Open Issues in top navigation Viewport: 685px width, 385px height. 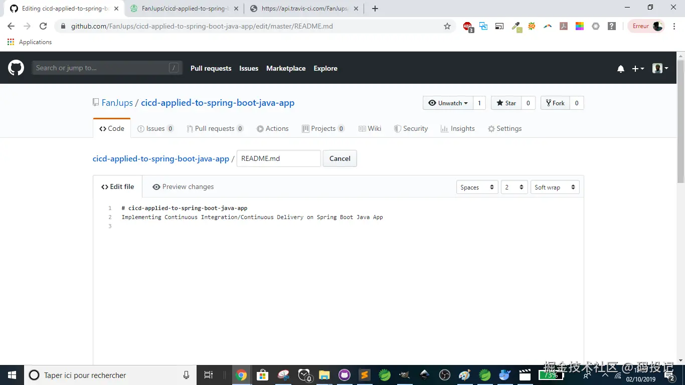pyautogui.click(x=249, y=69)
